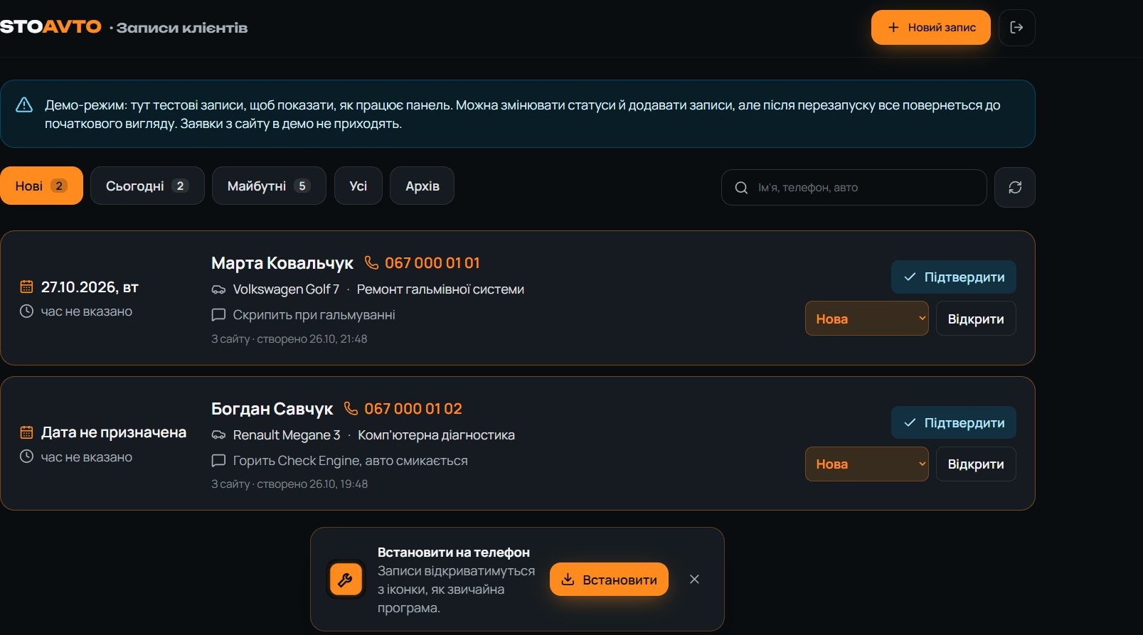Switch to the Нові tab
Screen dimensions: 1143x635
pos(41,186)
